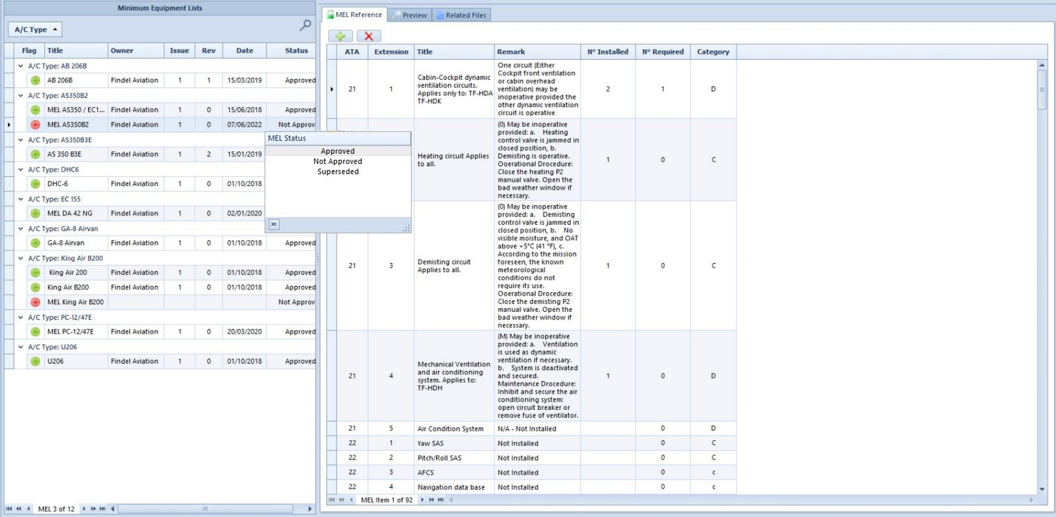This screenshot has width=1056, height=517.
Task: Jump to previous page of MEL Items
Action: (342, 500)
